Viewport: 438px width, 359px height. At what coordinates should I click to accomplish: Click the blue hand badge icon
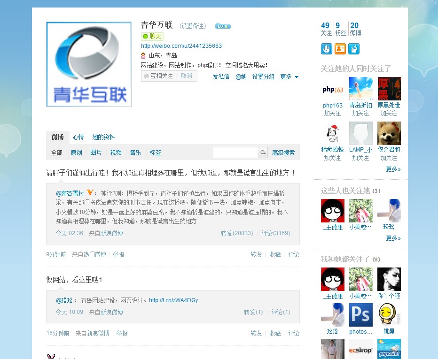(x=327, y=48)
